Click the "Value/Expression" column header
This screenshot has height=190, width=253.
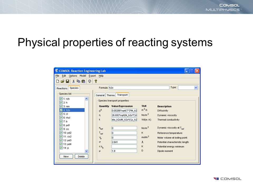tap(122, 106)
